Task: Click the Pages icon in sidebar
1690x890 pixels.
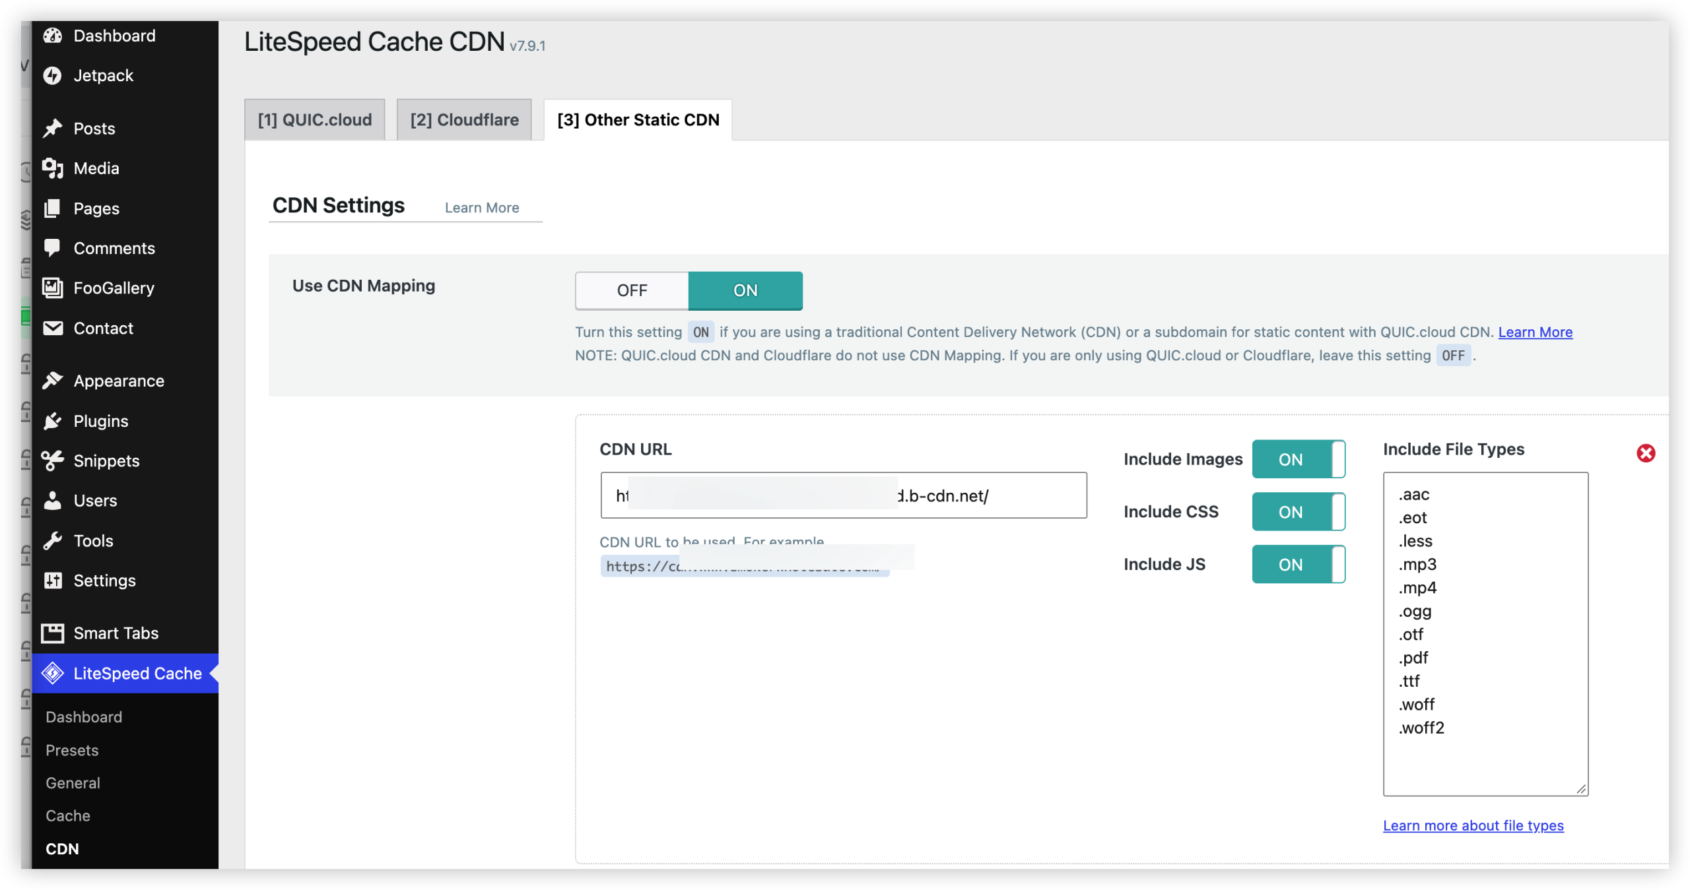Action: point(52,208)
